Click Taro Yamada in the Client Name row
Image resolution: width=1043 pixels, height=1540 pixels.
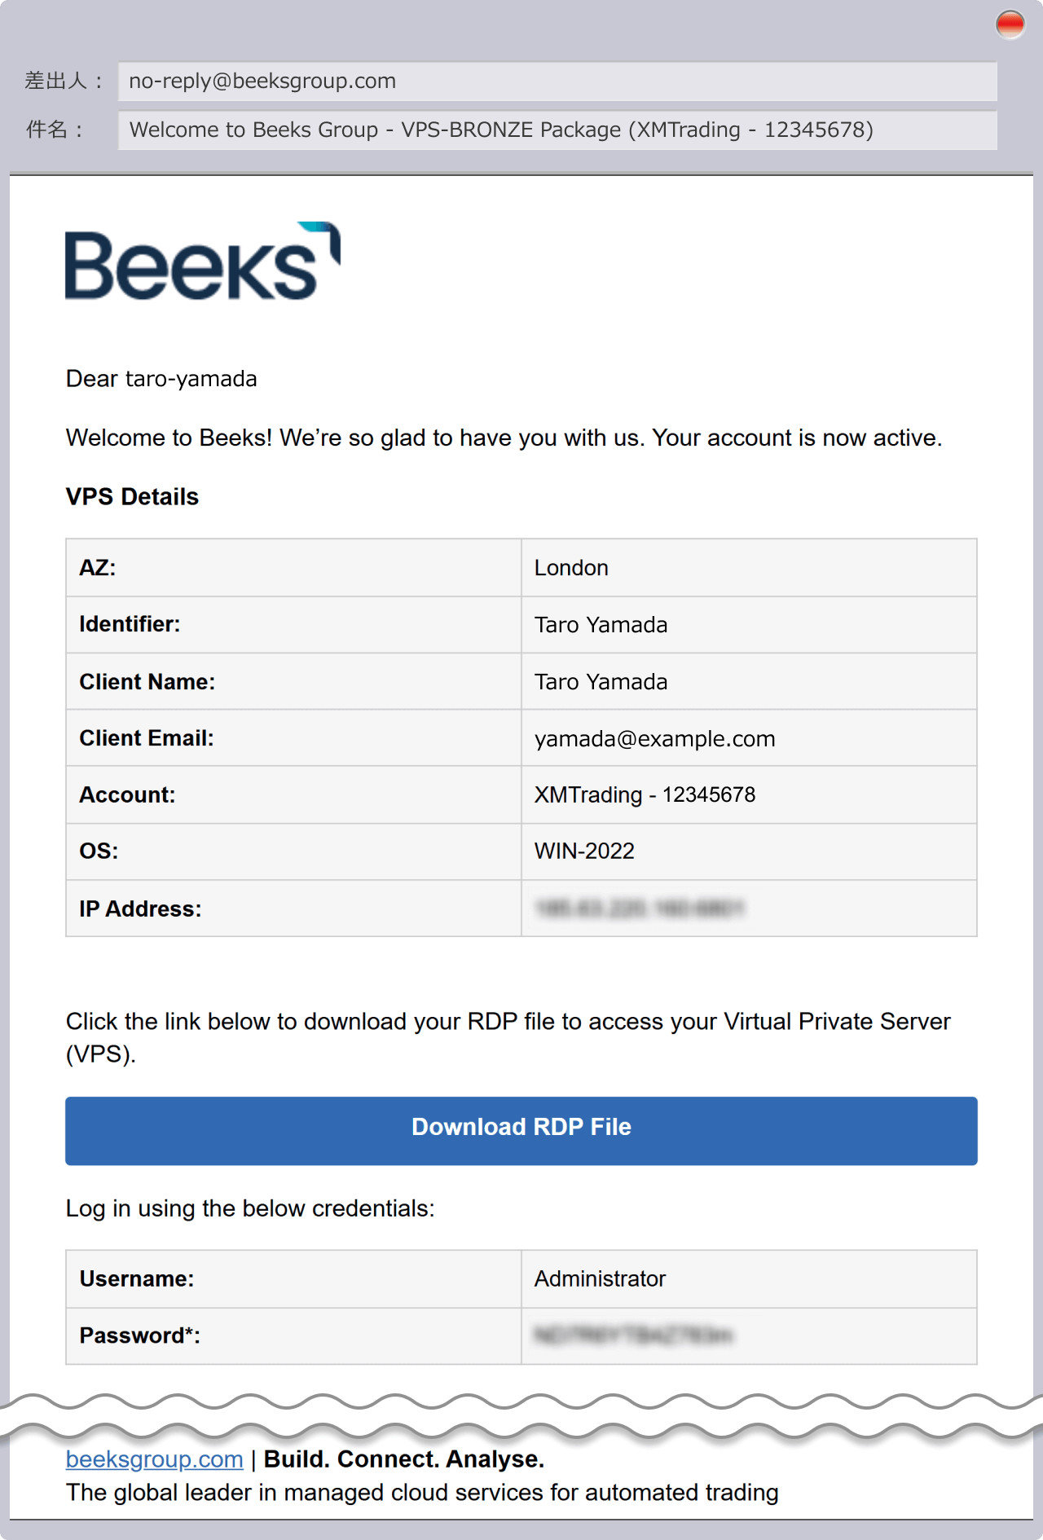point(601,682)
